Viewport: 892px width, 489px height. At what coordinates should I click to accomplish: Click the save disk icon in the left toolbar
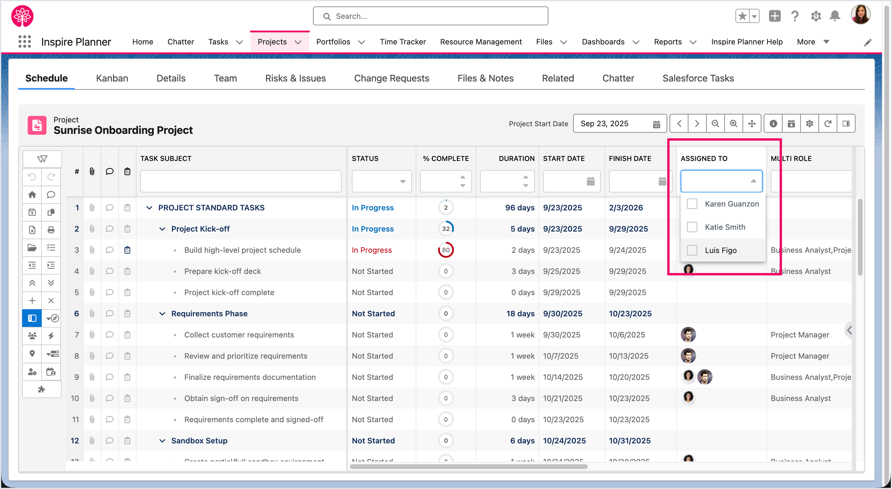(32, 212)
